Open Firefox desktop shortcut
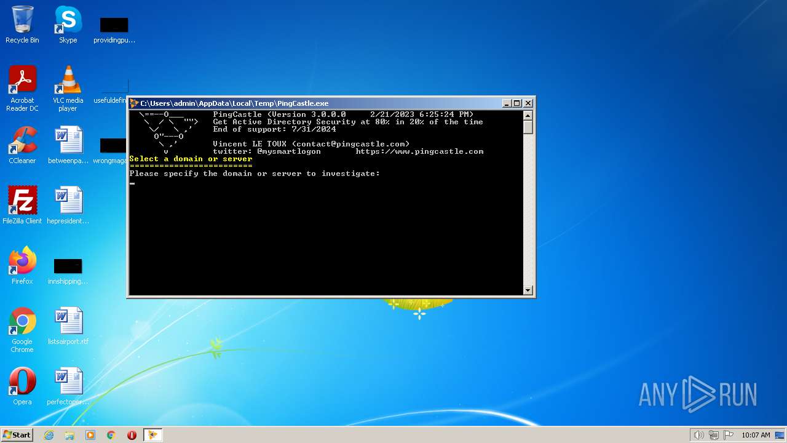 click(x=22, y=266)
